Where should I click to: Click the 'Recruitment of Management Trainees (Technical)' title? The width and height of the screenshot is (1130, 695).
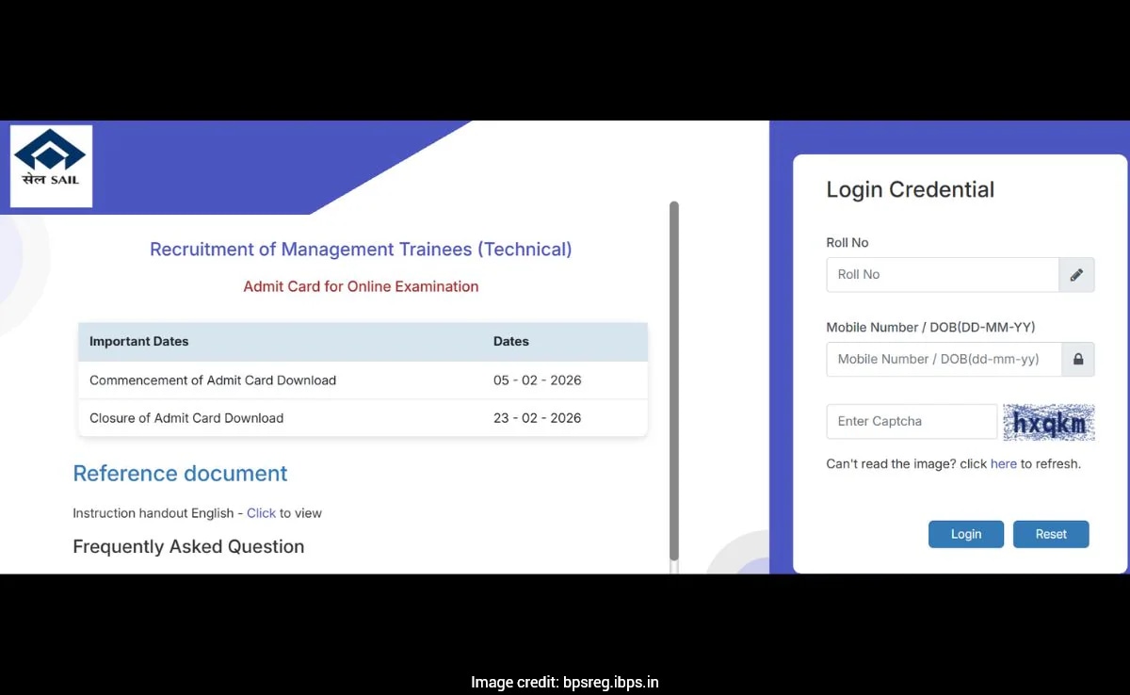(x=361, y=250)
